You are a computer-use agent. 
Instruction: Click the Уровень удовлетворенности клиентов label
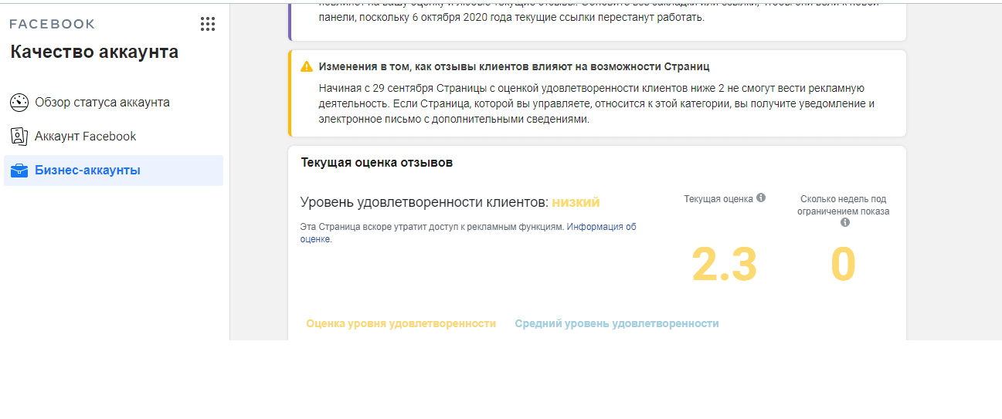(x=424, y=202)
